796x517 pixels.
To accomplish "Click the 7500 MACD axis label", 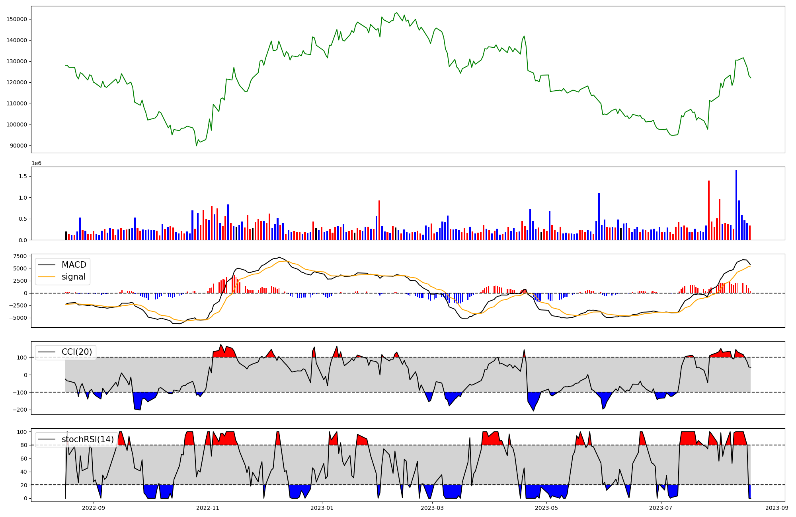I will pyautogui.click(x=20, y=256).
